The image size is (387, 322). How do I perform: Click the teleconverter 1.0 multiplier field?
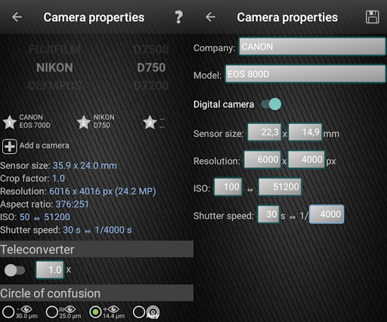coord(50,270)
